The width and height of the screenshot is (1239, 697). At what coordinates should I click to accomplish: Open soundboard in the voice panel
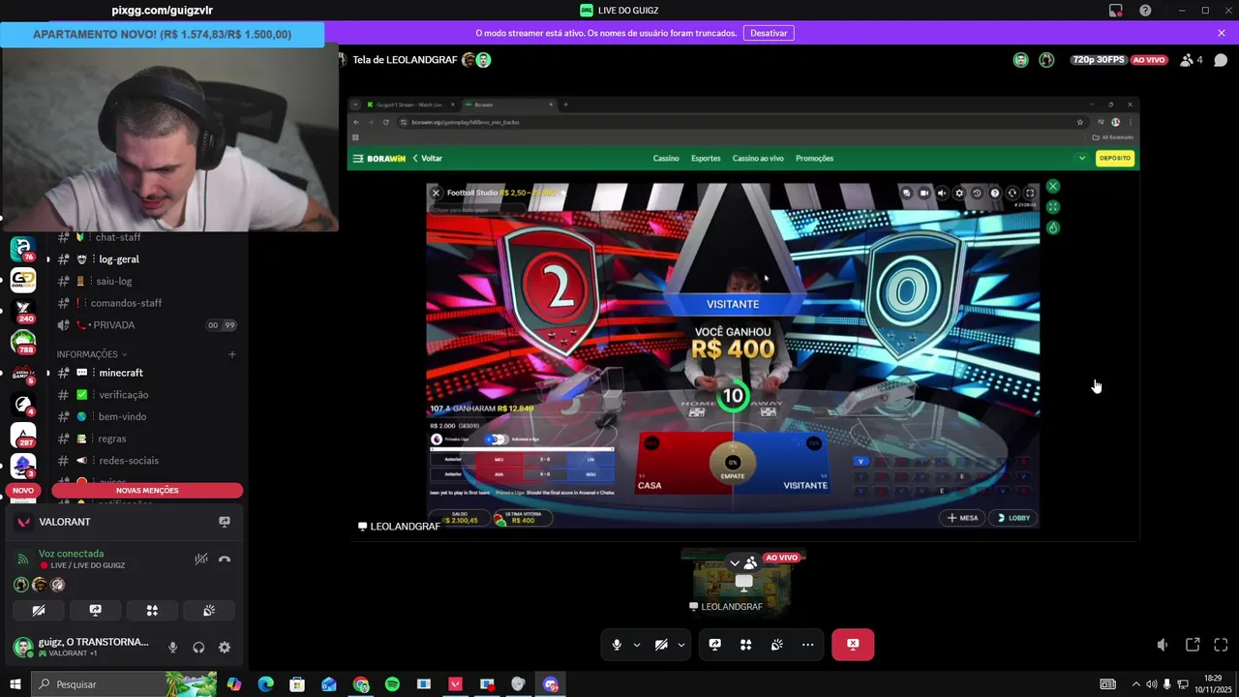pyautogui.click(x=208, y=611)
